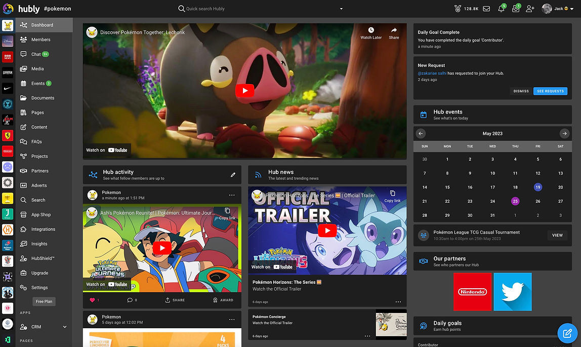Click the Settings gears icon
581x347 pixels.
[23, 288]
